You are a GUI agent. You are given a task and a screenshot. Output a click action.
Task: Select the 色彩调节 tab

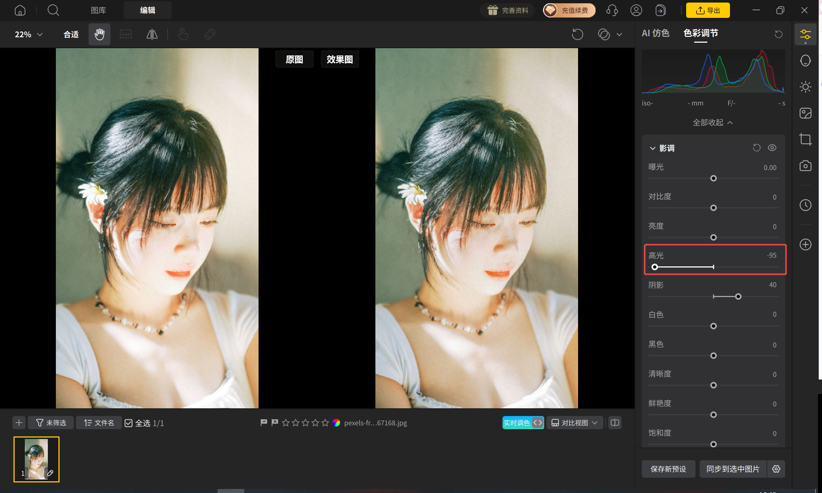click(x=700, y=33)
